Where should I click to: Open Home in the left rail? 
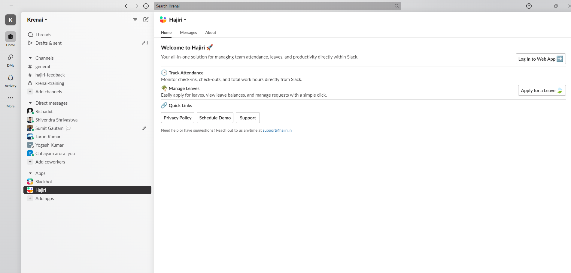pyautogui.click(x=11, y=39)
